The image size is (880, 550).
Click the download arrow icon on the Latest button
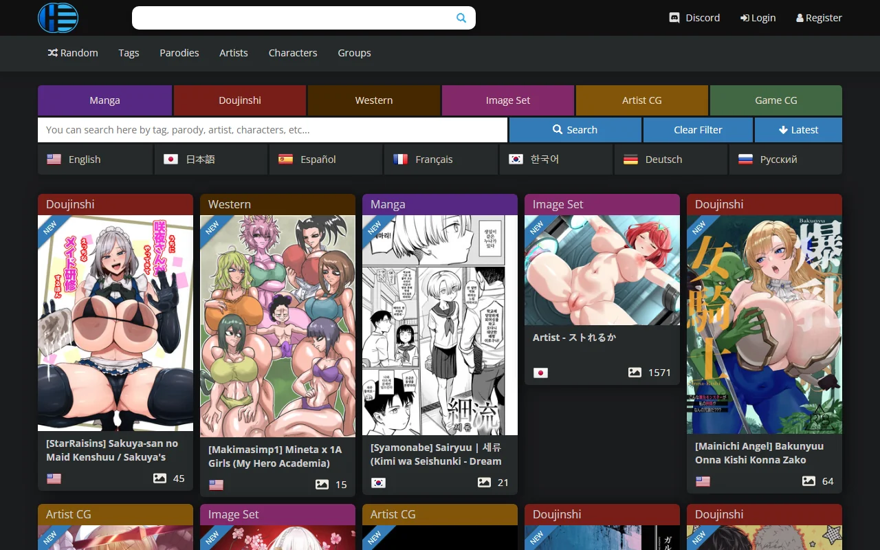click(784, 130)
